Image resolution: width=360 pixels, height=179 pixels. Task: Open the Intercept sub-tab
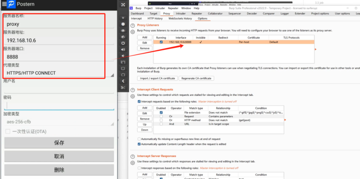point(136,18)
